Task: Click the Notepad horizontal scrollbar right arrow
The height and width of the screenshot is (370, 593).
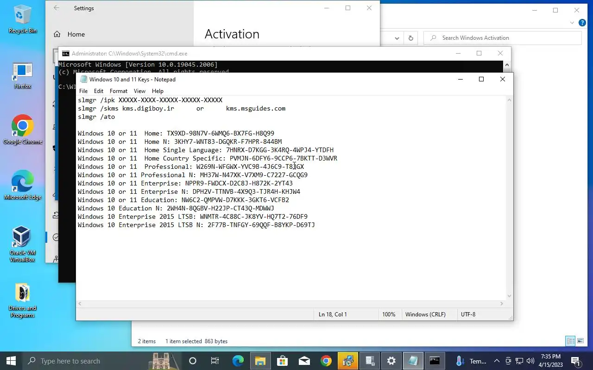Action: pyautogui.click(x=502, y=303)
